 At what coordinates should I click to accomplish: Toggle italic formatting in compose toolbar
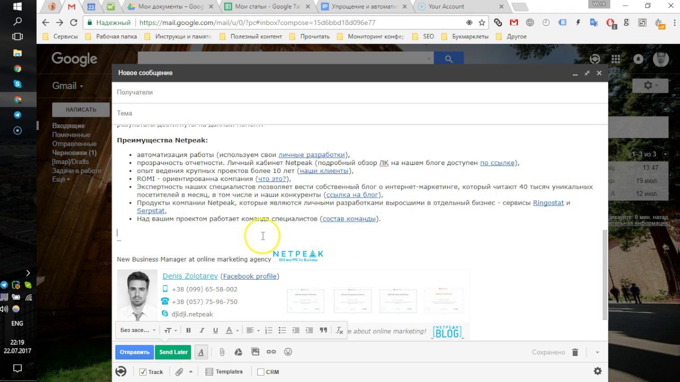pos(202,330)
